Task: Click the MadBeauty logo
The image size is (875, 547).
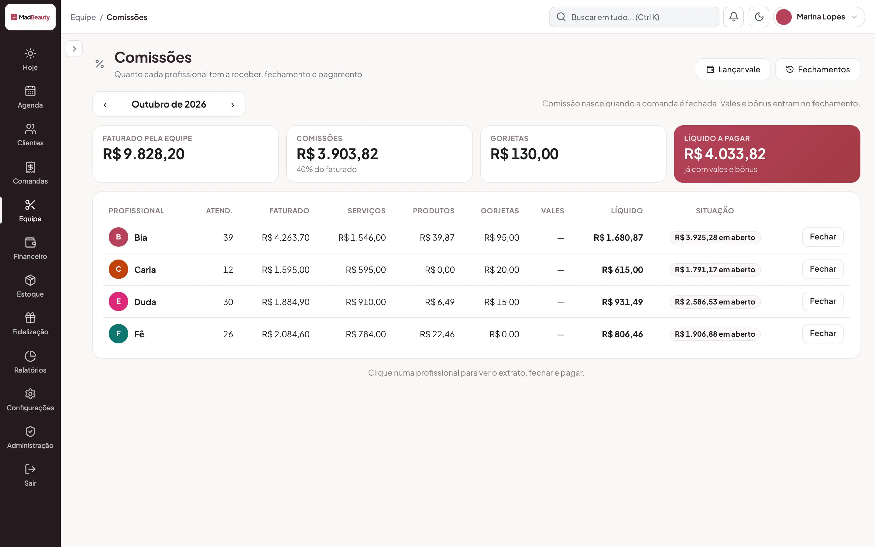Action: (x=30, y=17)
